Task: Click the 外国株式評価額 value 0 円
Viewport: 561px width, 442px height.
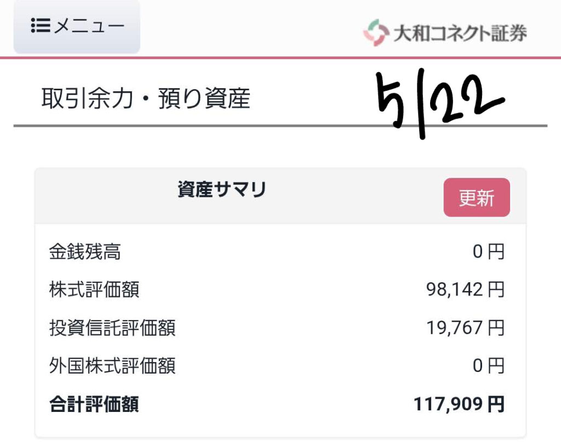Action: point(488,366)
